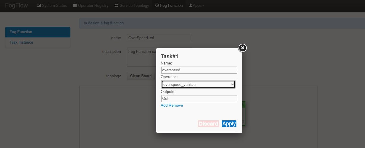Expand the Apps dropdown menu

coord(197,5)
